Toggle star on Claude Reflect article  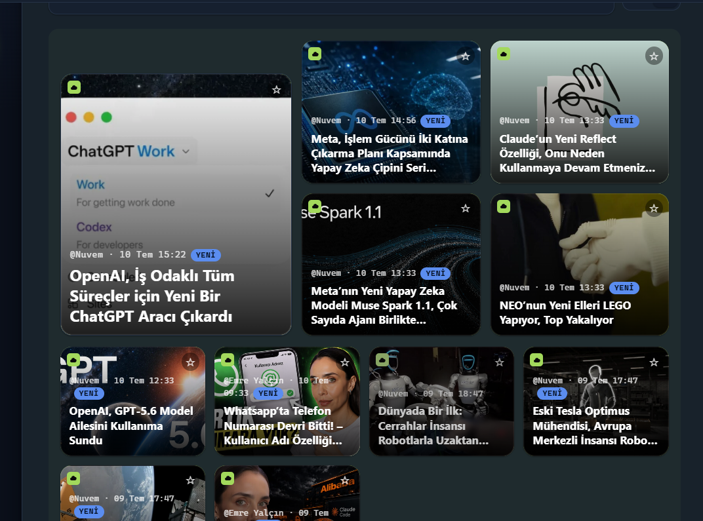(654, 56)
